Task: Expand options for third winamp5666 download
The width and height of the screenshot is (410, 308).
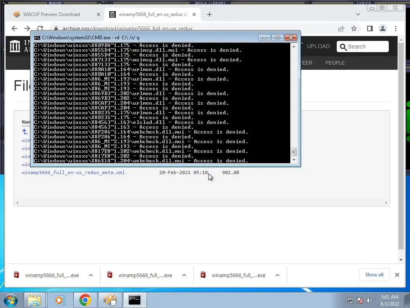Action: tap(277, 275)
